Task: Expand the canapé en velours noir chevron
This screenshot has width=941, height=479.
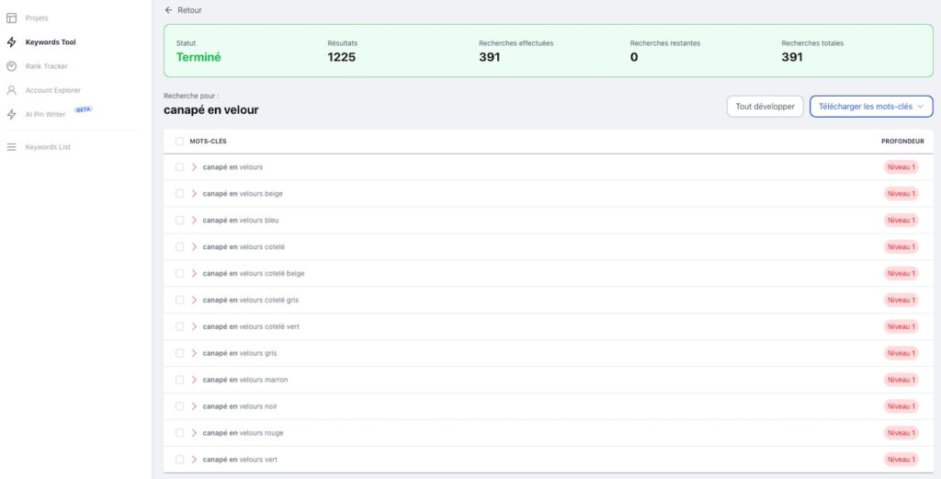Action: coord(194,406)
